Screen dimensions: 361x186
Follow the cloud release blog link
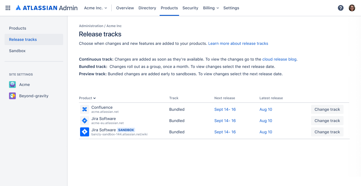click(x=279, y=59)
